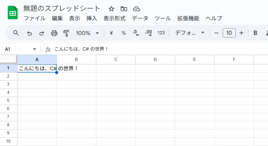Viewport: 268px width, 146px height.
Task: Click the move to folder icon
Action: coord(124,9)
